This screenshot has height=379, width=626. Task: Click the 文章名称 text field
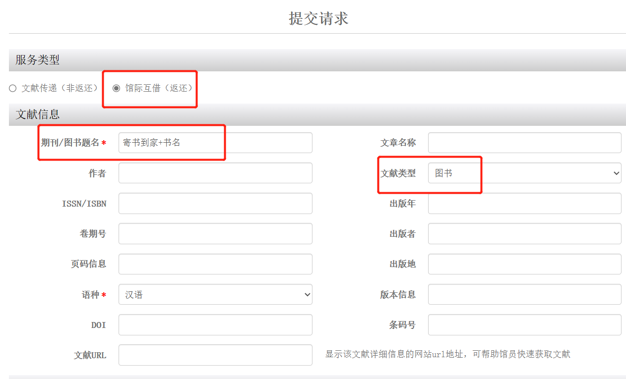pos(524,143)
